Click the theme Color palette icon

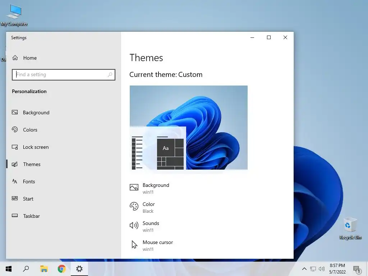click(x=134, y=206)
